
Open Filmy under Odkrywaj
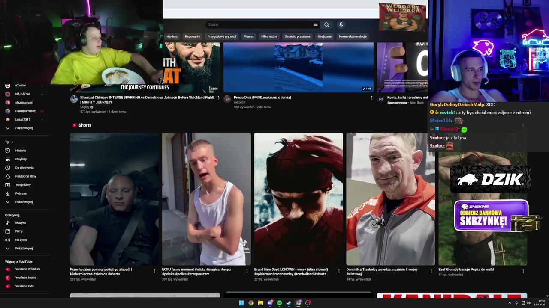click(x=19, y=231)
